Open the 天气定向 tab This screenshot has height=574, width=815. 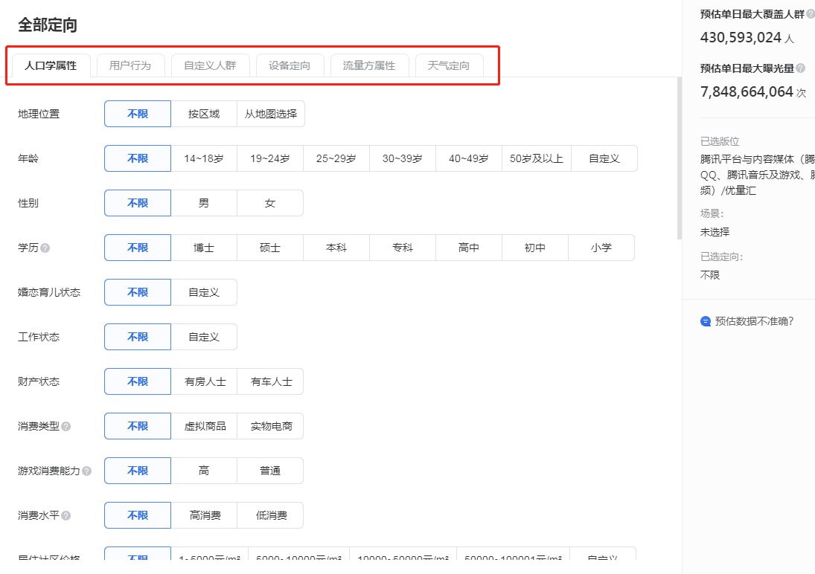[450, 65]
